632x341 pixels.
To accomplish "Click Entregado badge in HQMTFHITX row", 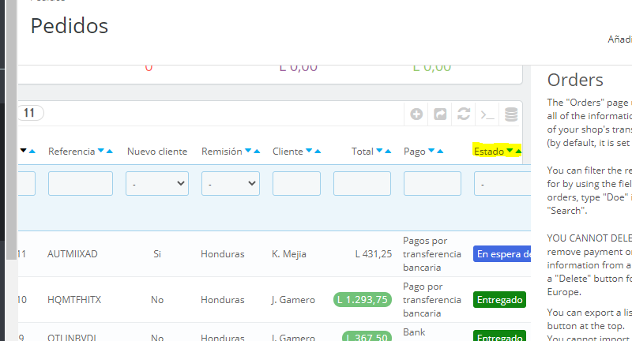I will click(x=500, y=299).
